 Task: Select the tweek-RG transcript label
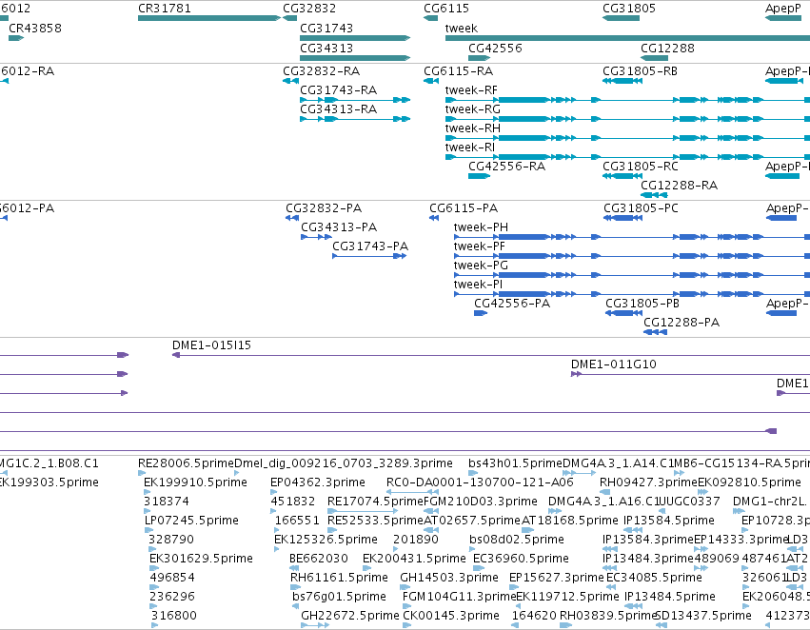click(x=473, y=108)
